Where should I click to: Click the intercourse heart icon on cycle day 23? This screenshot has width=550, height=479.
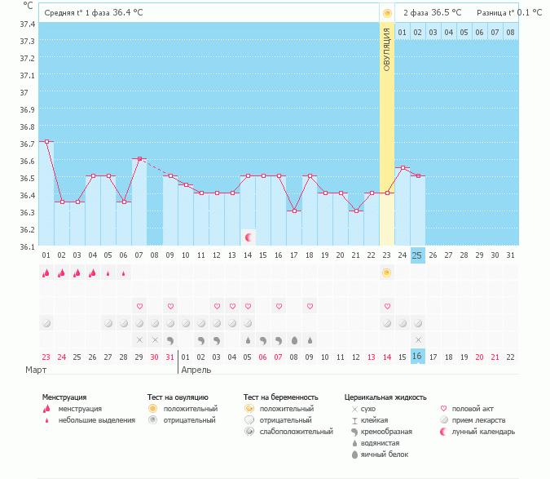[386, 306]
